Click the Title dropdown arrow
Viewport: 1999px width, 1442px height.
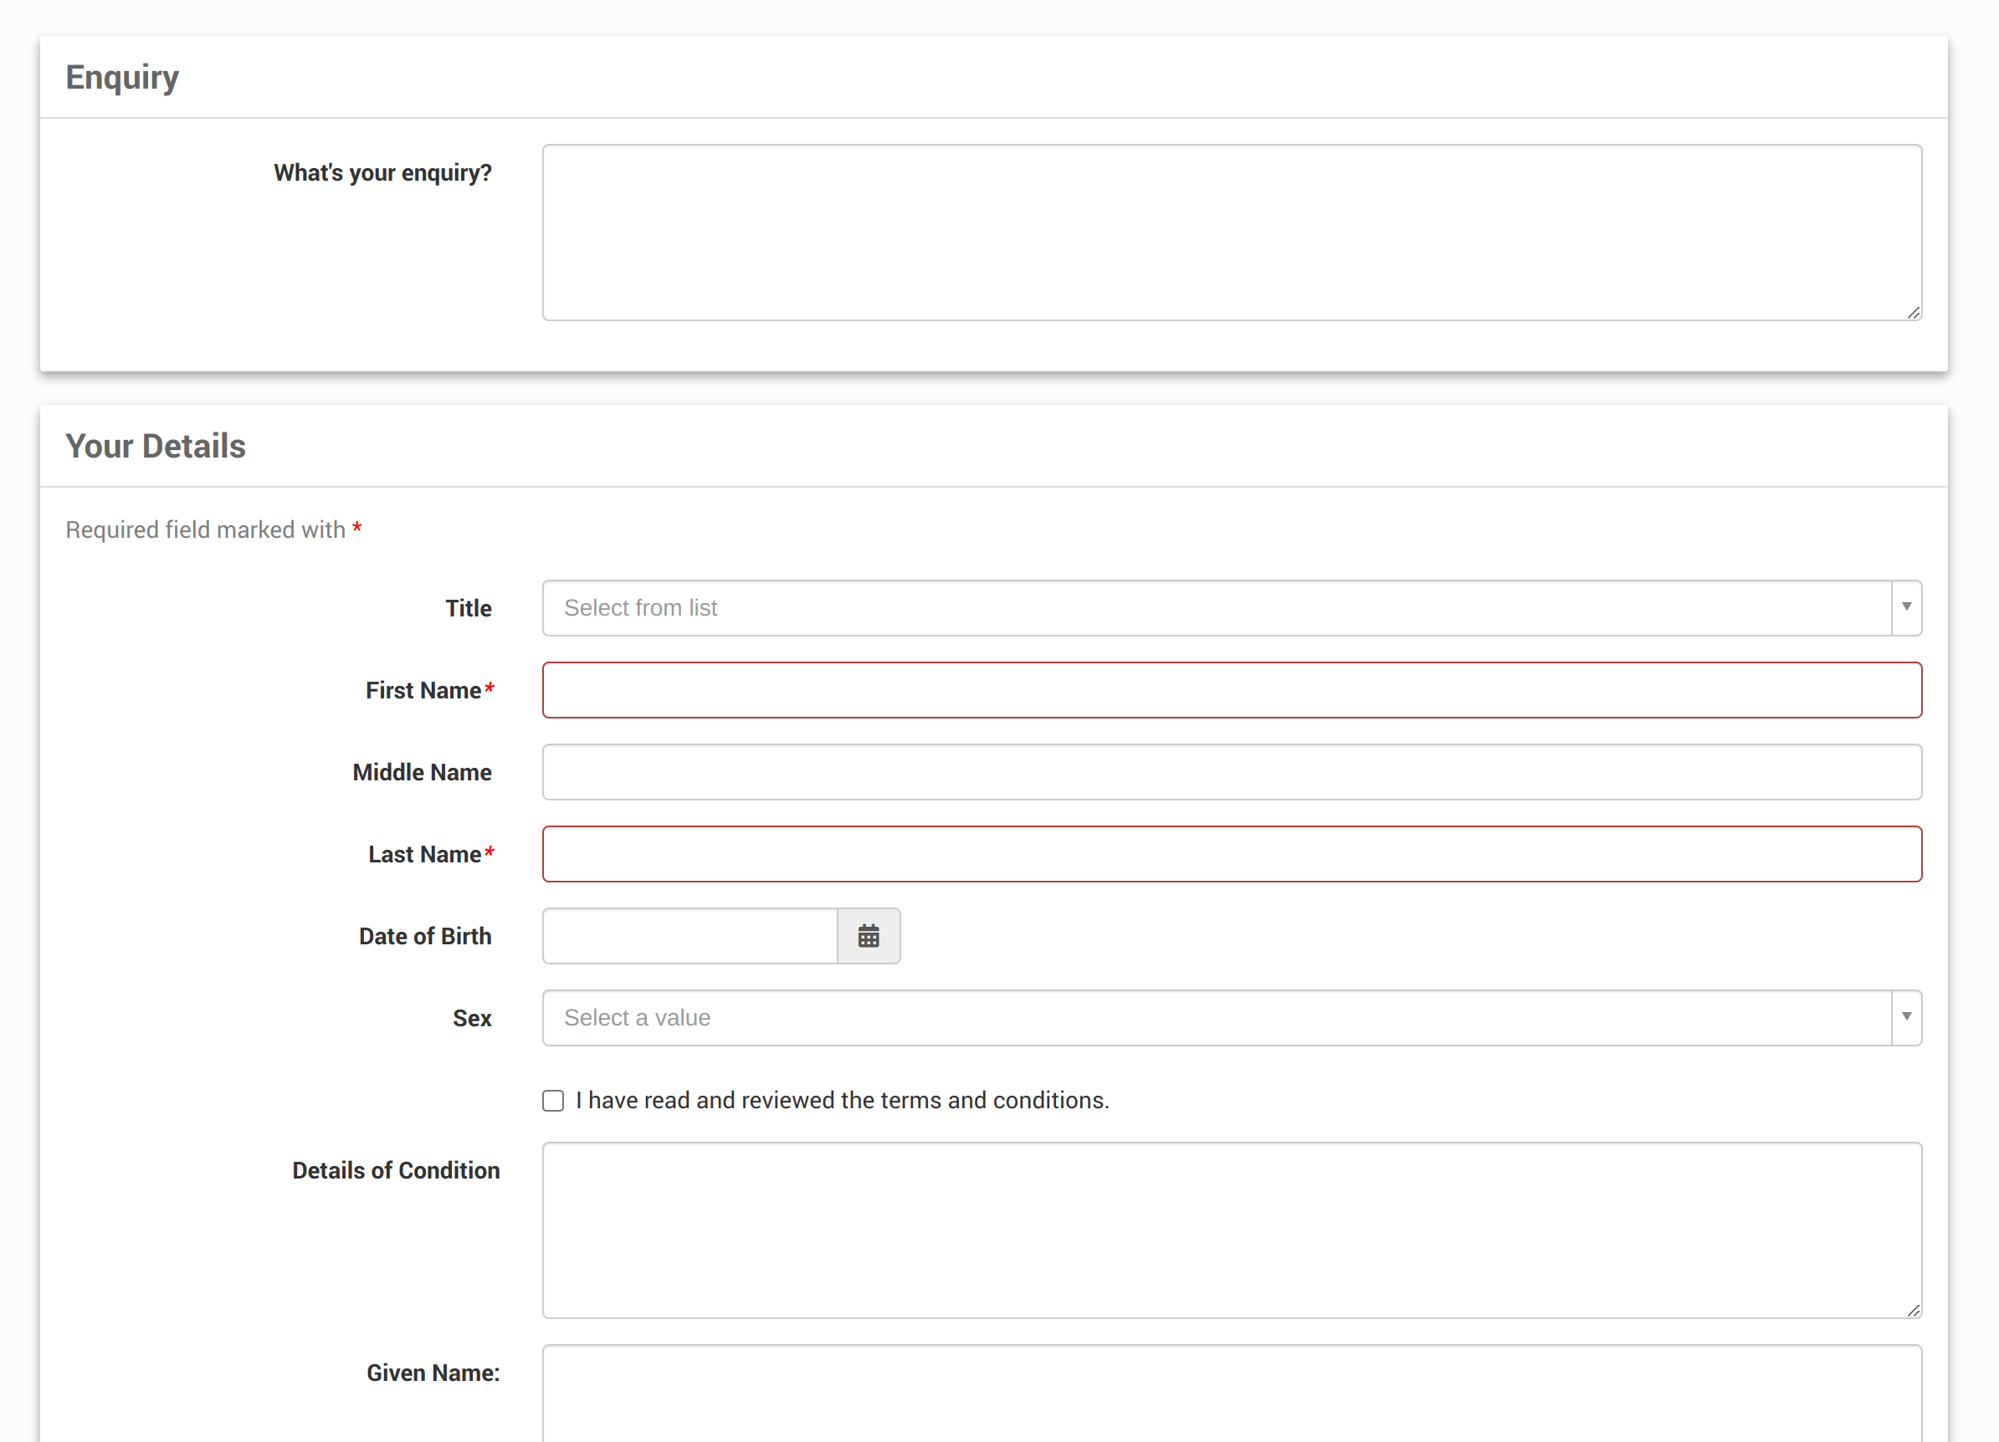click(x=1905, y=607)
